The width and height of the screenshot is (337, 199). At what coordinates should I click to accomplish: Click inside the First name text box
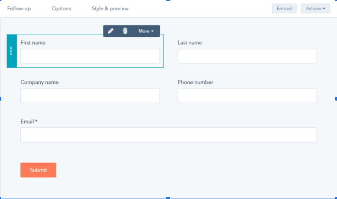(90, 56)
